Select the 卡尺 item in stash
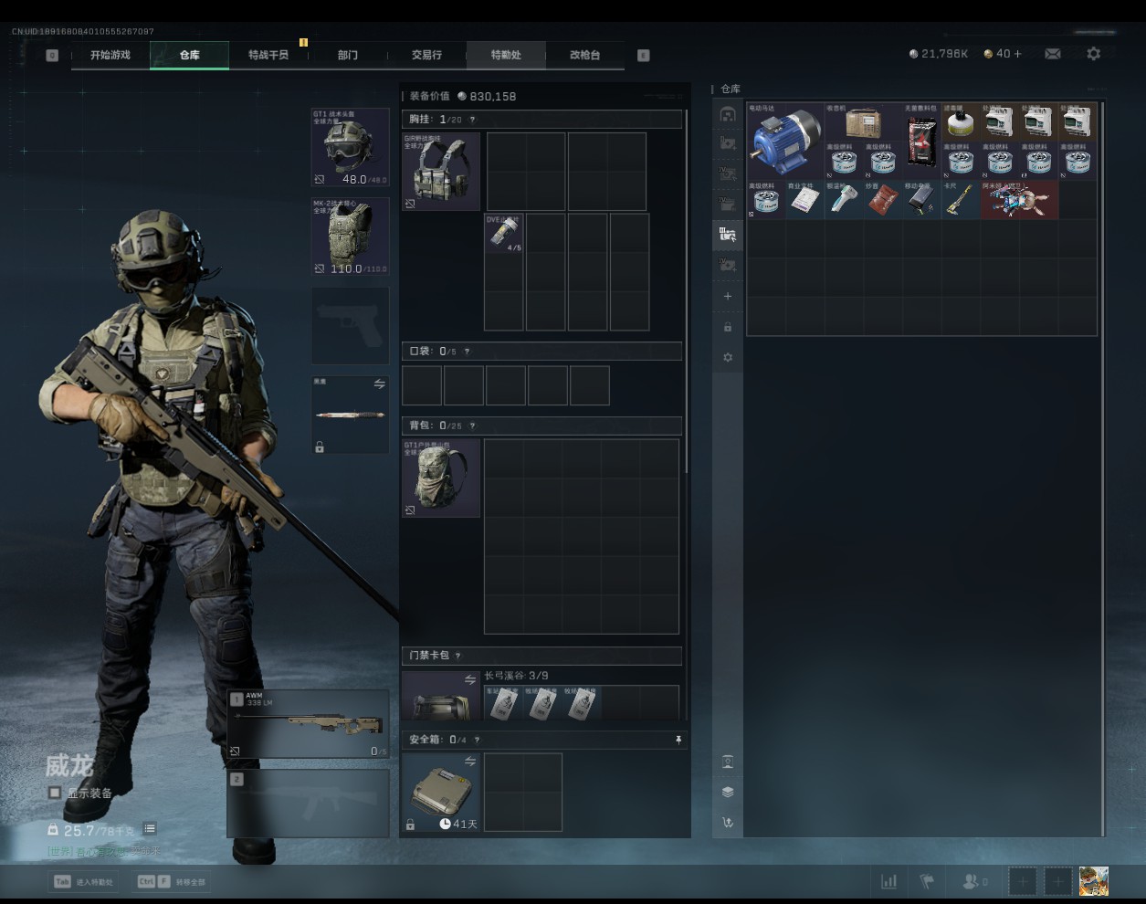1146x904 pixels. [960, 199]
